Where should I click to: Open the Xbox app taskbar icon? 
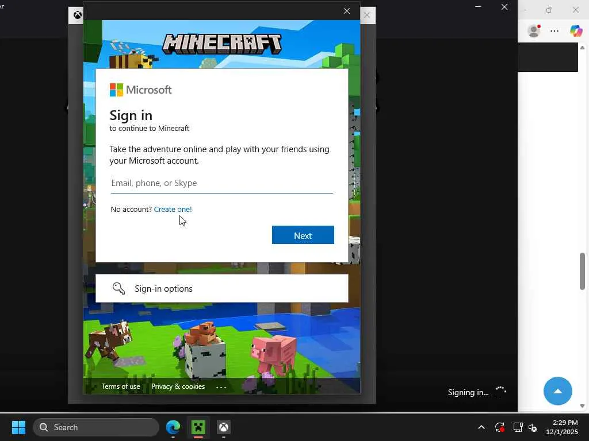224,427
